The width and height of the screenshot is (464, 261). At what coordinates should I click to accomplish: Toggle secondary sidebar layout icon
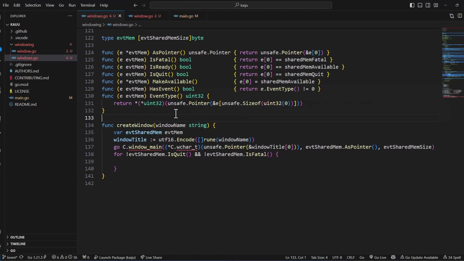pyautogui.click(x=428, y=5)
